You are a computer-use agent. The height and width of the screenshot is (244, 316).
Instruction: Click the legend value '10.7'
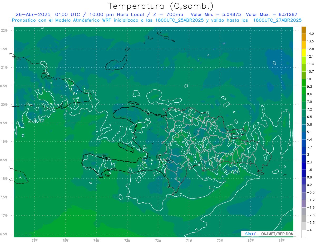(x=310, y=71)
